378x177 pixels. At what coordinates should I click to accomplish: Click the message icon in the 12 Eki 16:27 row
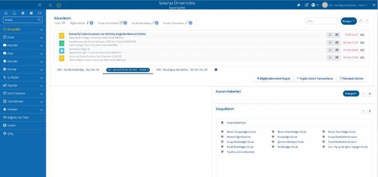(x=337, y=35)
